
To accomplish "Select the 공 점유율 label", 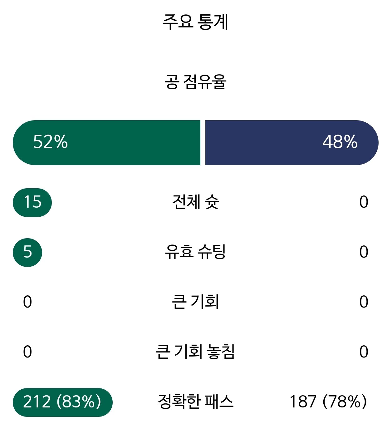I will pyautogui.click(x=195, y=82).
